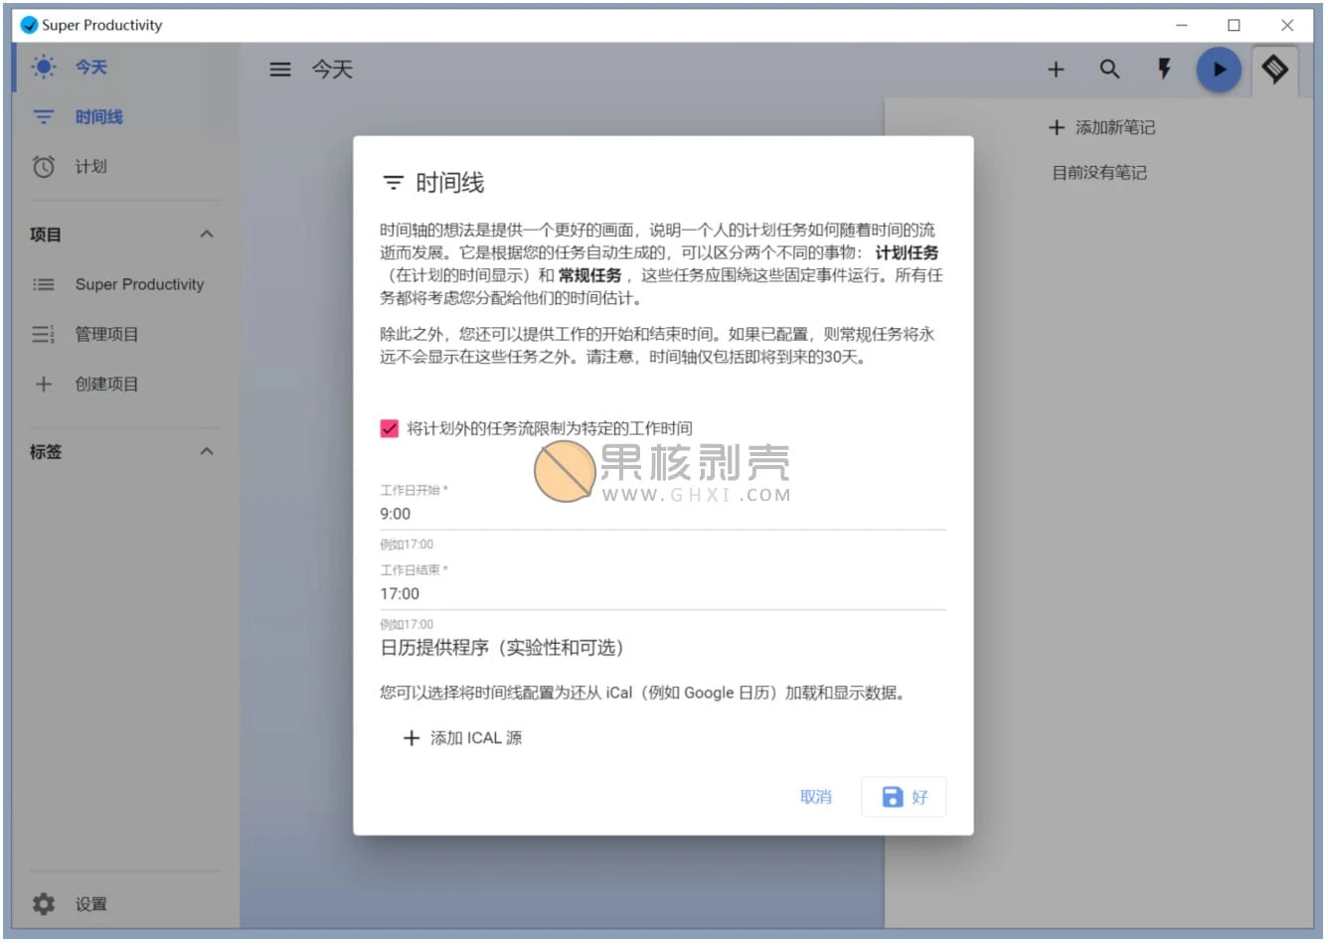The image size is (1326, 942).
Task: Collapse the 项目 section chevron
Action: (206, 235)
